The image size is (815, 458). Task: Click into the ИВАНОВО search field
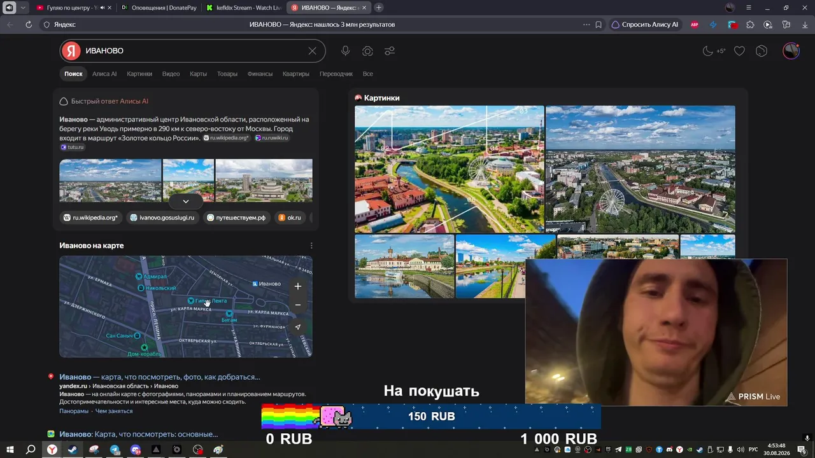192,51
